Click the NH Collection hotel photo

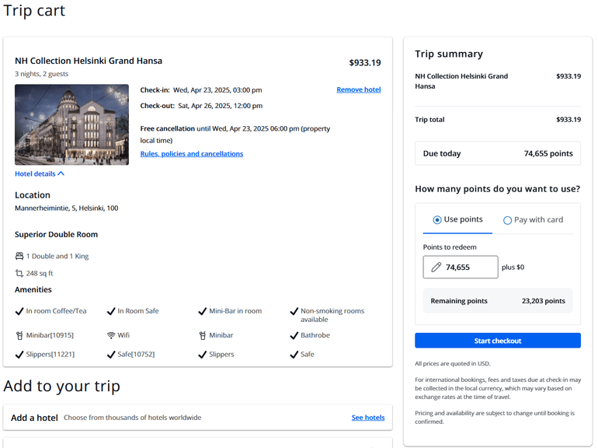coord(71,124)
